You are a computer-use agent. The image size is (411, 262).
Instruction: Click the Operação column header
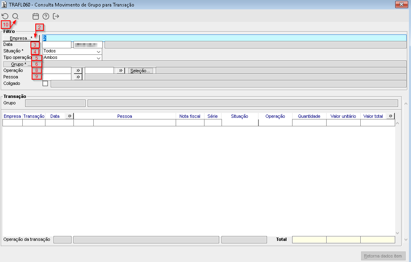pos(275,116)
